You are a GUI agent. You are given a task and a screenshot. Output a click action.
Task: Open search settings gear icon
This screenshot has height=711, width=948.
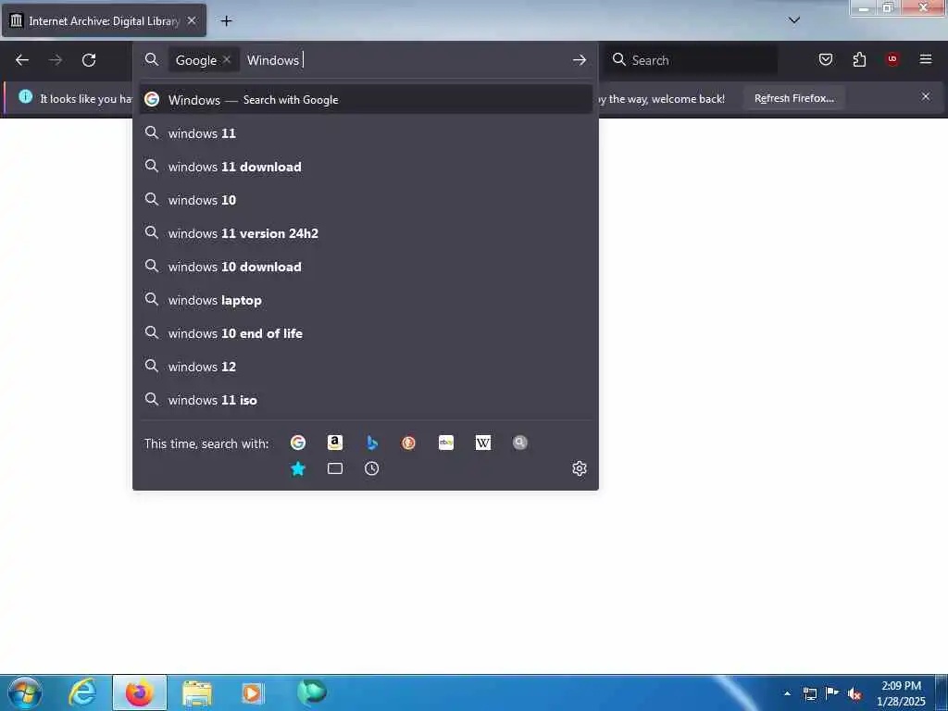point(580,468)
